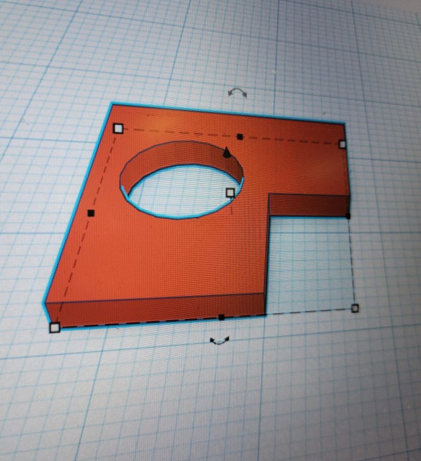The image size is (421, 461).
Task: Click the curved rotation arrow above the shape
Action: click(x=237, y=92)
